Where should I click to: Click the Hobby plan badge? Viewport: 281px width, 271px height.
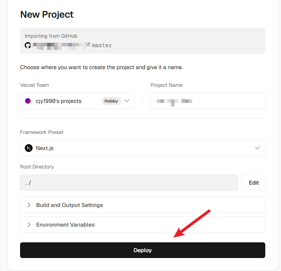point(111,101)
